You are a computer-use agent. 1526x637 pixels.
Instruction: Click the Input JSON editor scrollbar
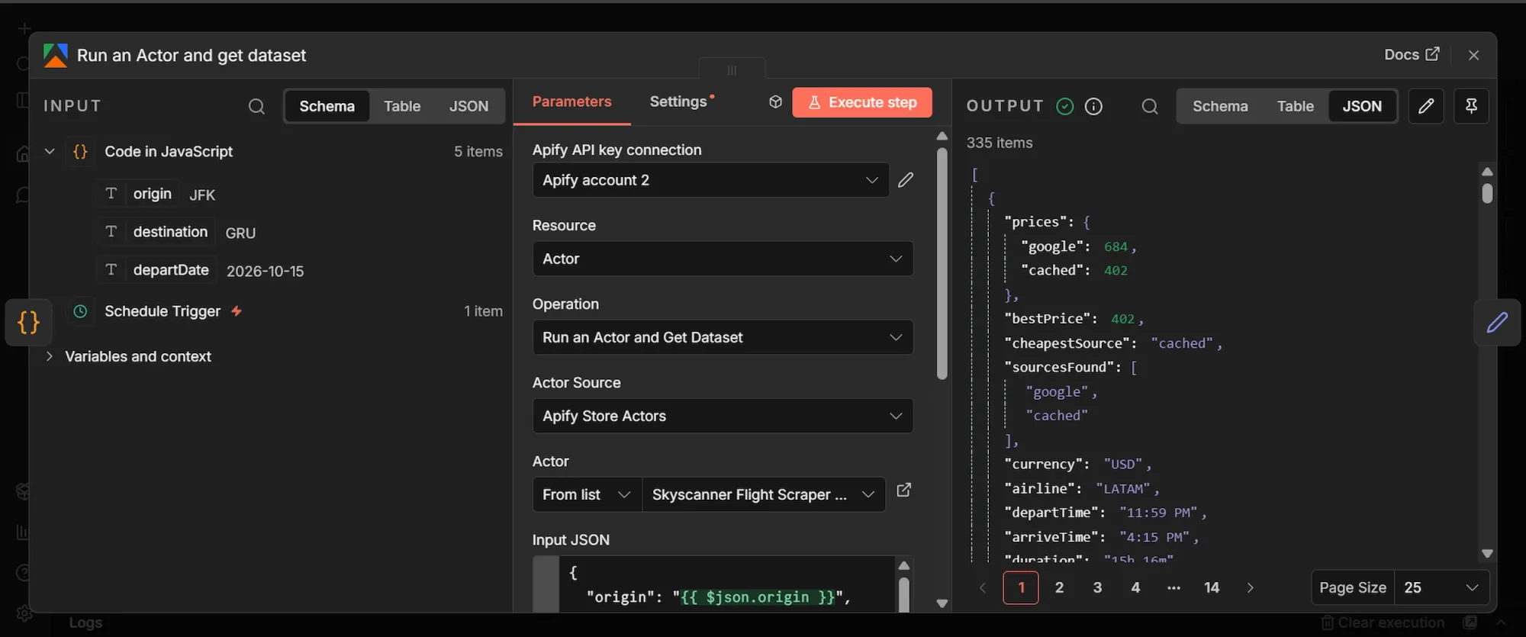903,594
